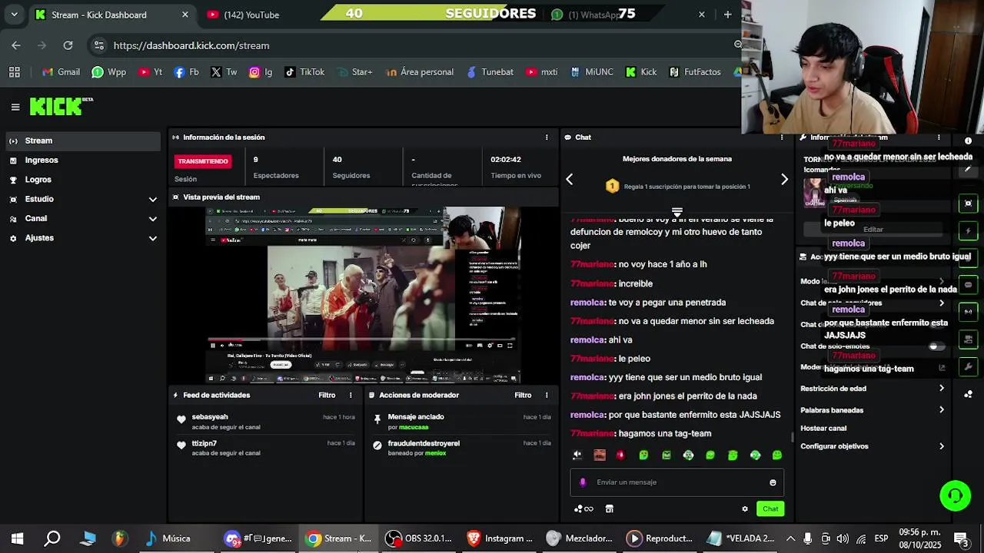Click fraudulentdestroyerel ban entry
Screen dimensions: 984x553
(462, 448)
